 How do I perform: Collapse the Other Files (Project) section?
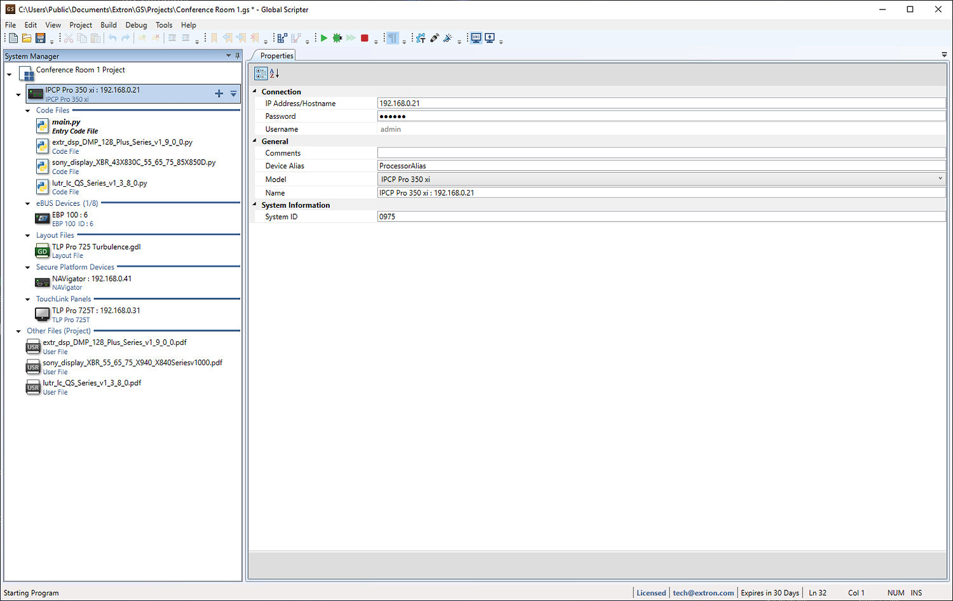[18, 331]
